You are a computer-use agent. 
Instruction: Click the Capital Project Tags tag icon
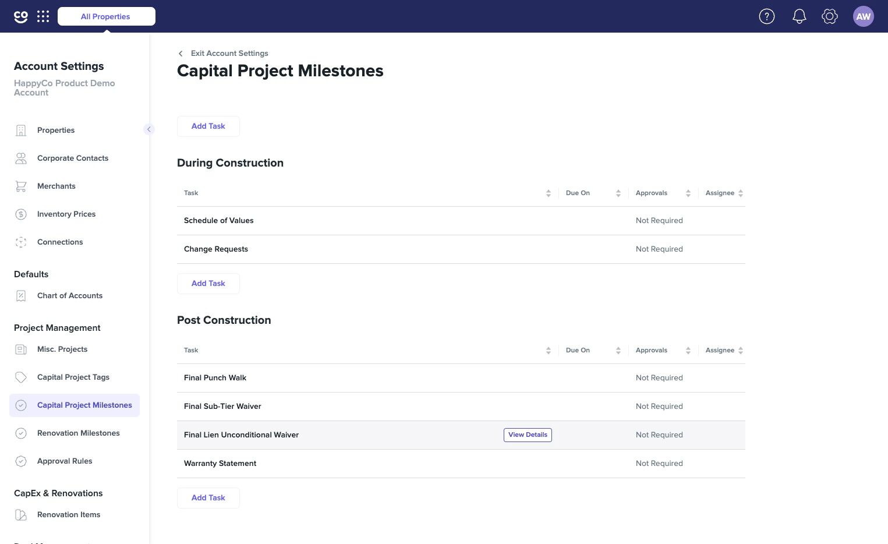pyautogui.click(x=21, y=377)
